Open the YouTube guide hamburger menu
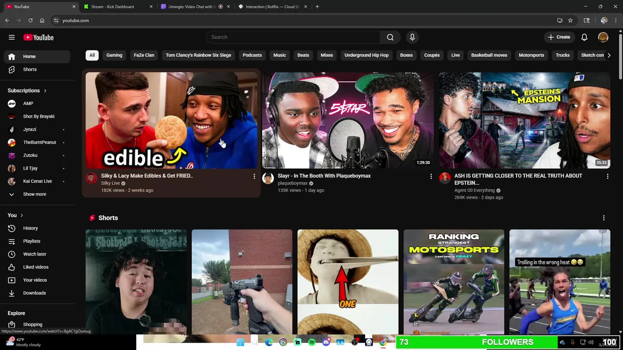The height and width of the screenshot is (350, 623). point(12,37)
